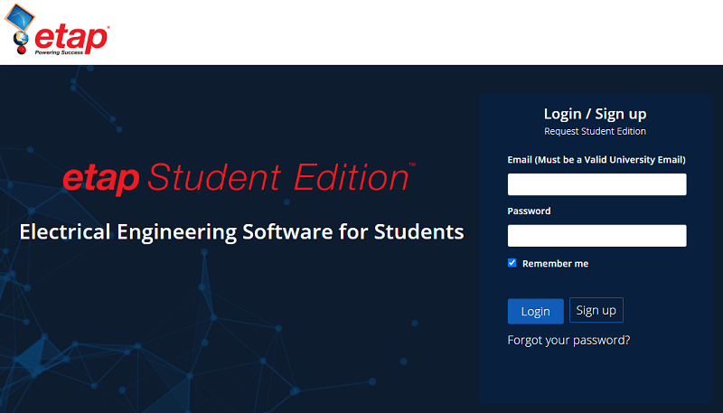Open the 'Forgot your password?' link
The image size is (723, 413).
click(x=568, y=340)
